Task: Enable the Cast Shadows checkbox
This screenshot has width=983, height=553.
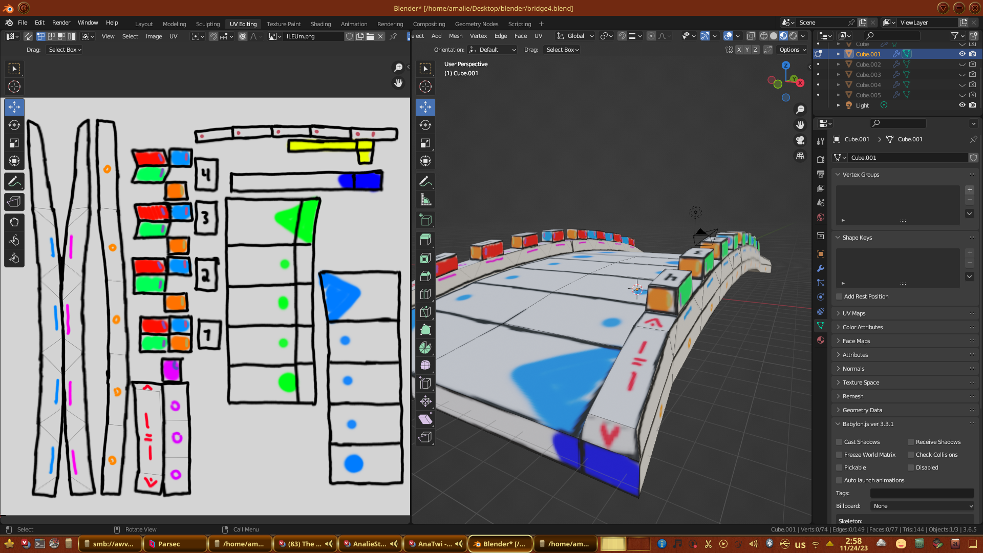Action: point(840,442)
